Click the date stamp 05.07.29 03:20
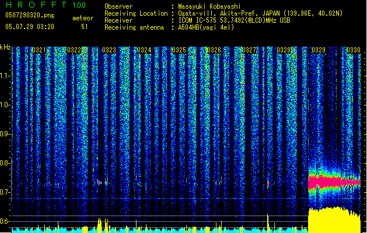367x233 pixels. [x=30, y=27]
